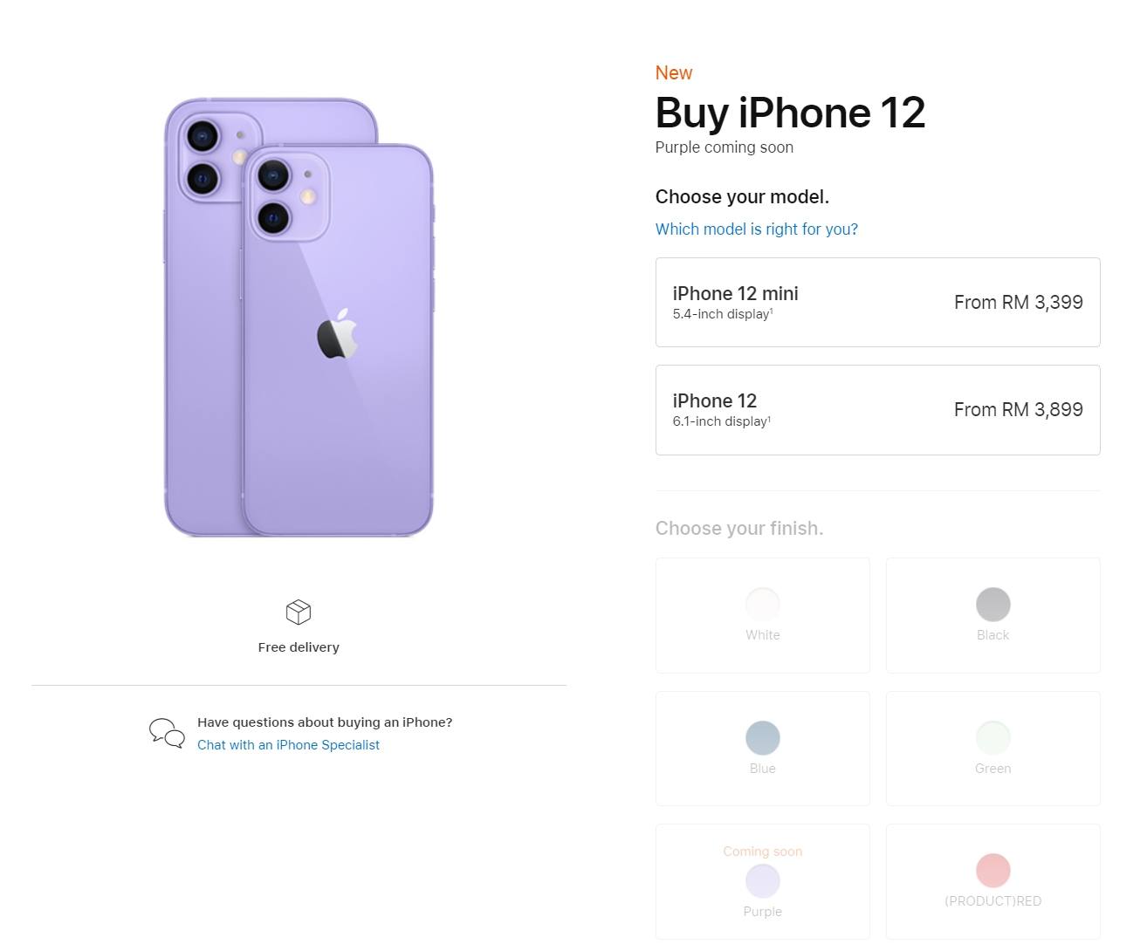Click the "From RM 3,399" price text

click(x=1018, y=303)
